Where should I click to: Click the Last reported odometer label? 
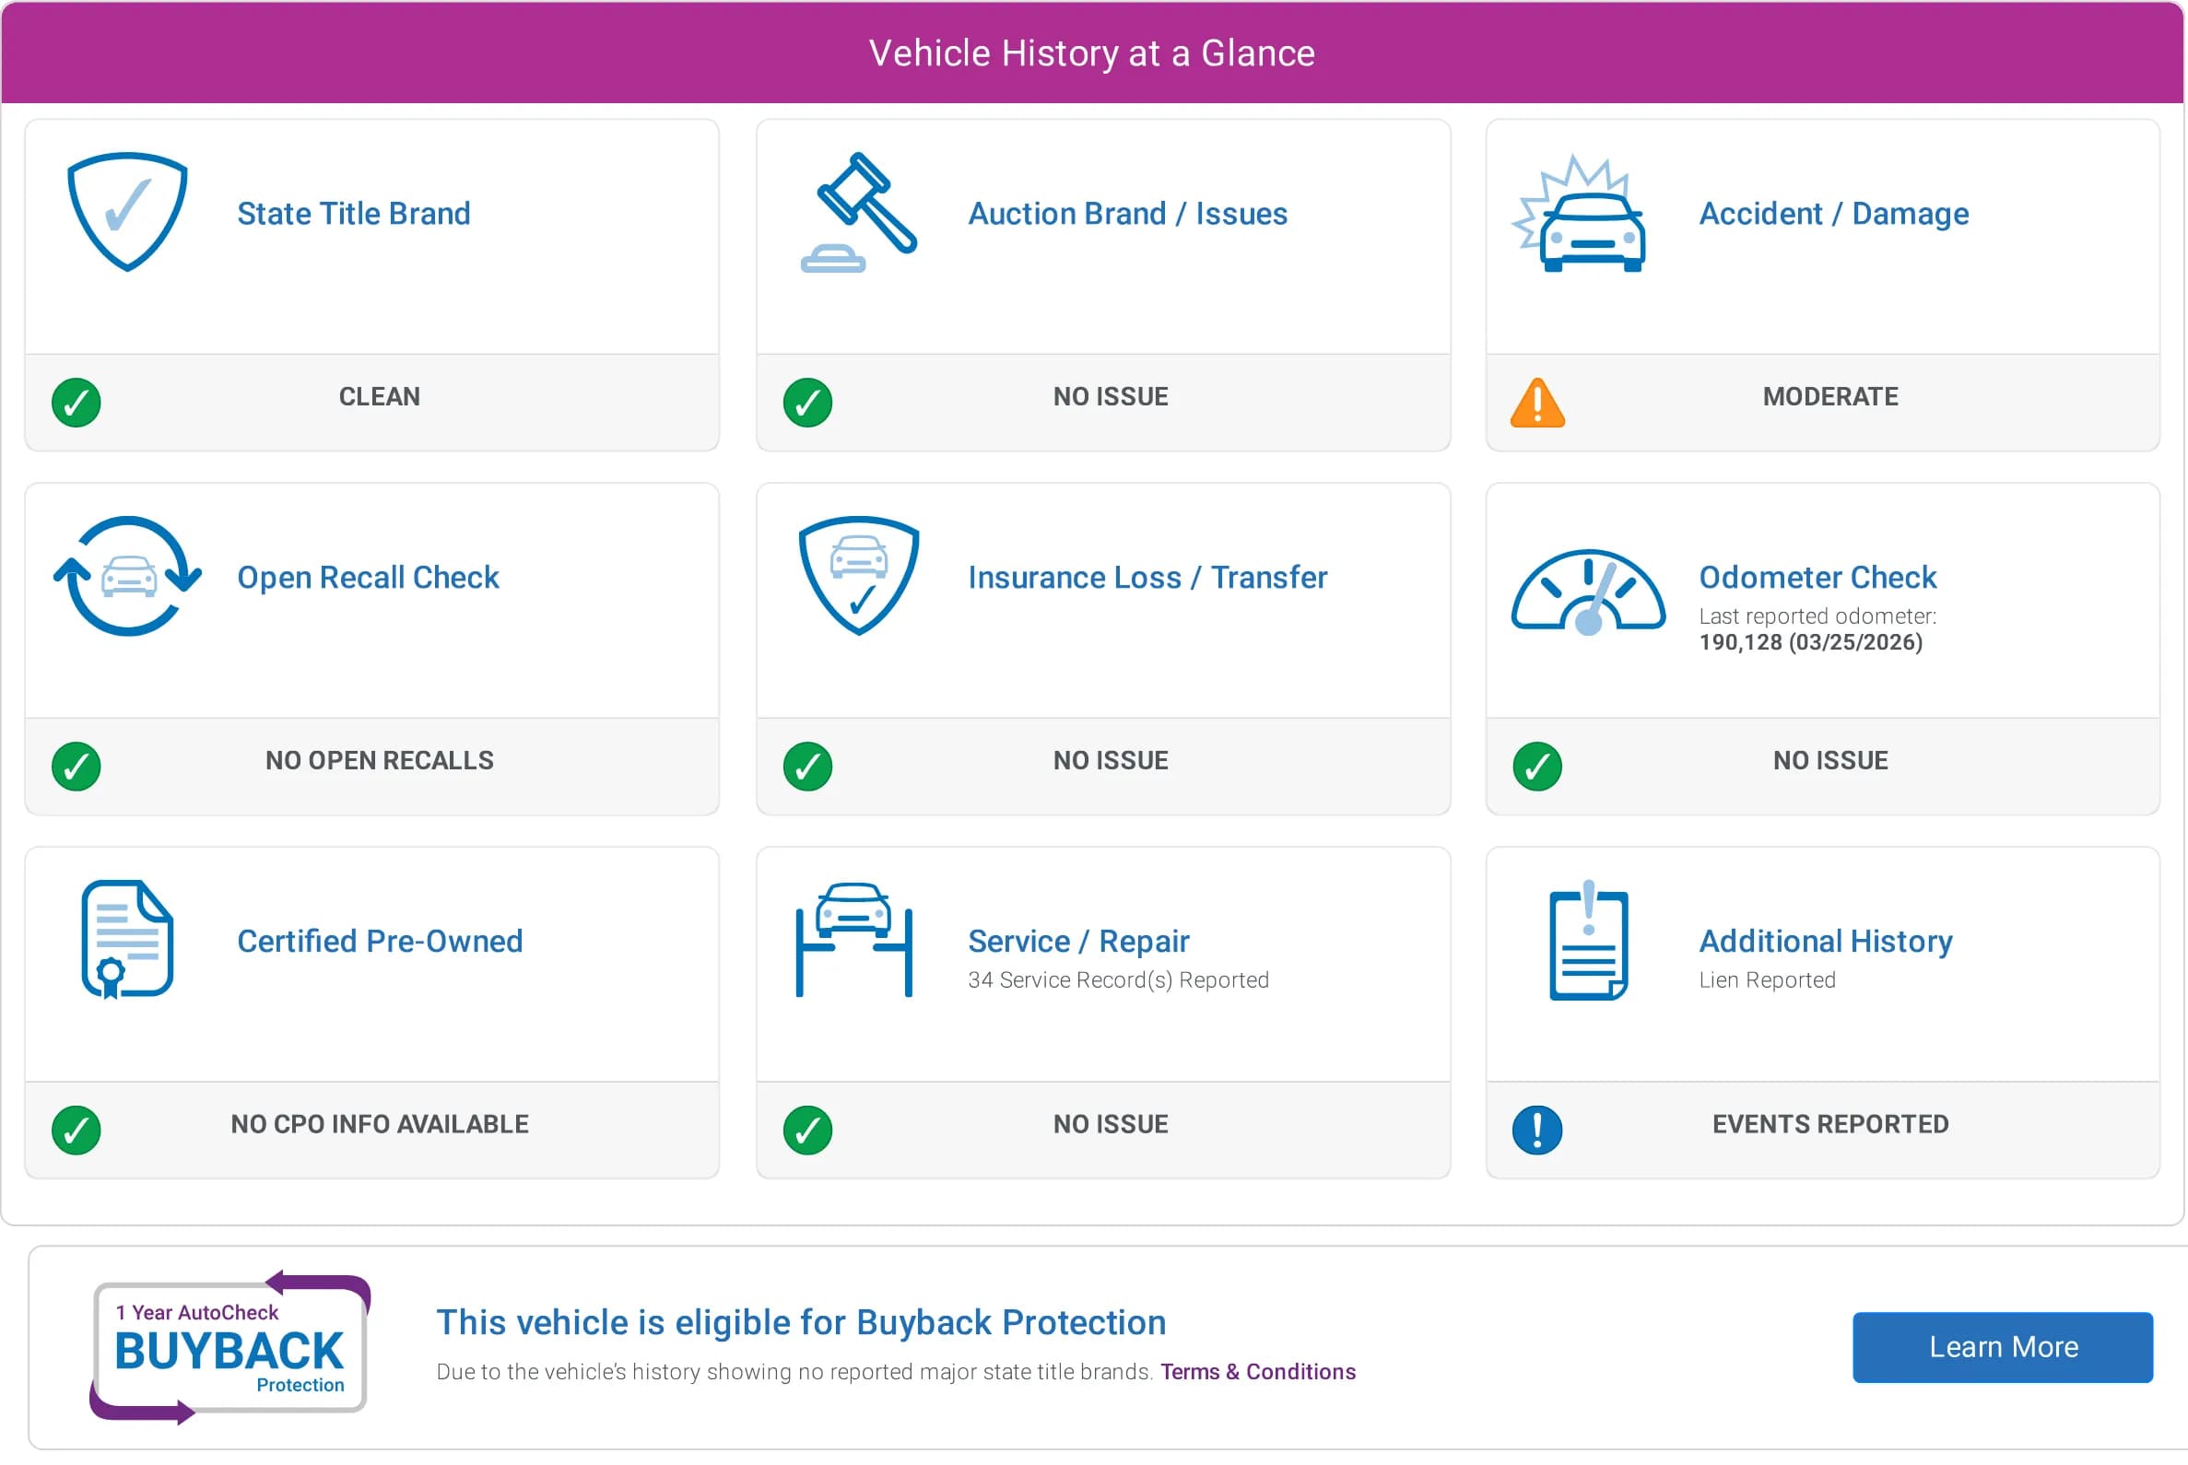coord(1817,616)
